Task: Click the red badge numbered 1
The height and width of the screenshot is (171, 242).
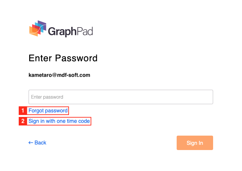Action: (x=23, y=111)
